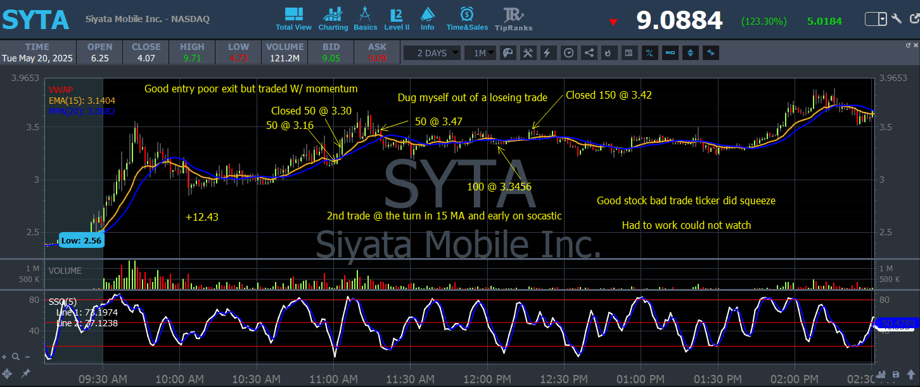The image size is (920, 387).
Task: Open the Basics tool
Action: pos(366,19)
